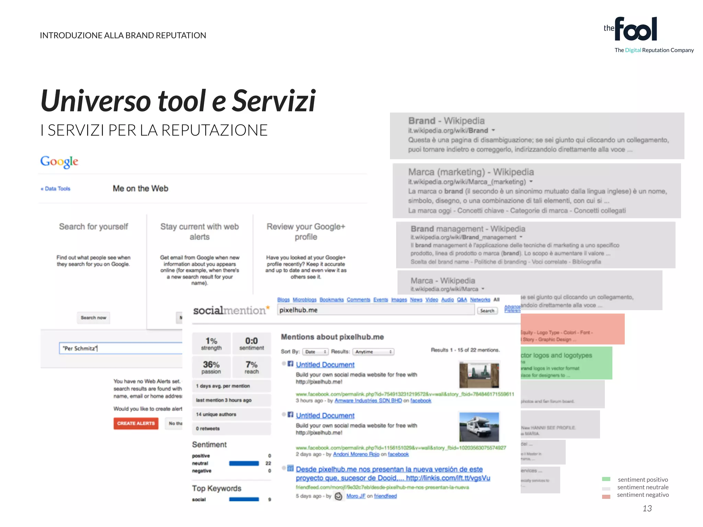Image resolution: width=703 pixels, height=527 pixels.
Task: Click Moro JF author avatar icon
Action: (338, 496)
